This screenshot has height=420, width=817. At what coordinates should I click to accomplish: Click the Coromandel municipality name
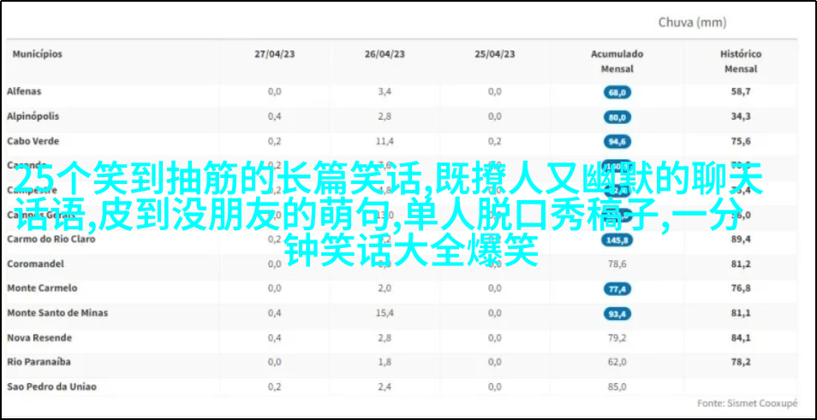[33, 264]
